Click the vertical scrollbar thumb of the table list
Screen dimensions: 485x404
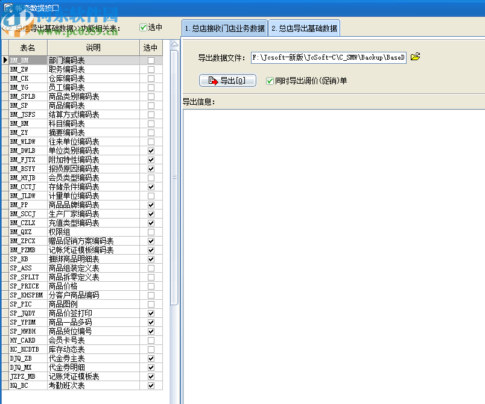174,178
